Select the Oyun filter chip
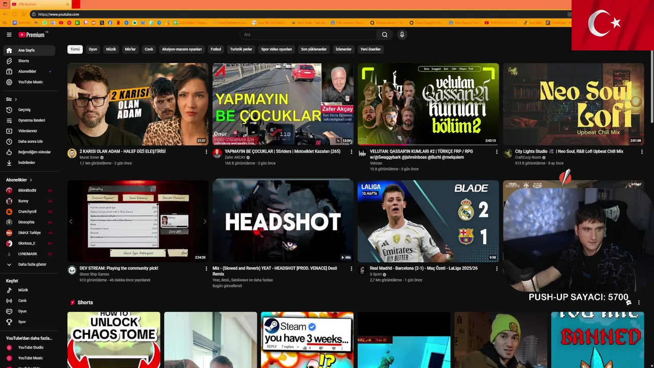The height and width of the screenshot is (368, 654). (x=93, y=50)
